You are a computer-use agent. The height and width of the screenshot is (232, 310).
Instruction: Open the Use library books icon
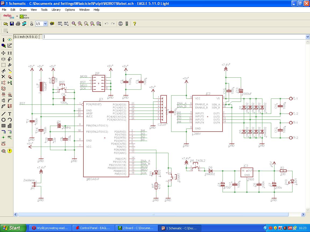point(52,24)
